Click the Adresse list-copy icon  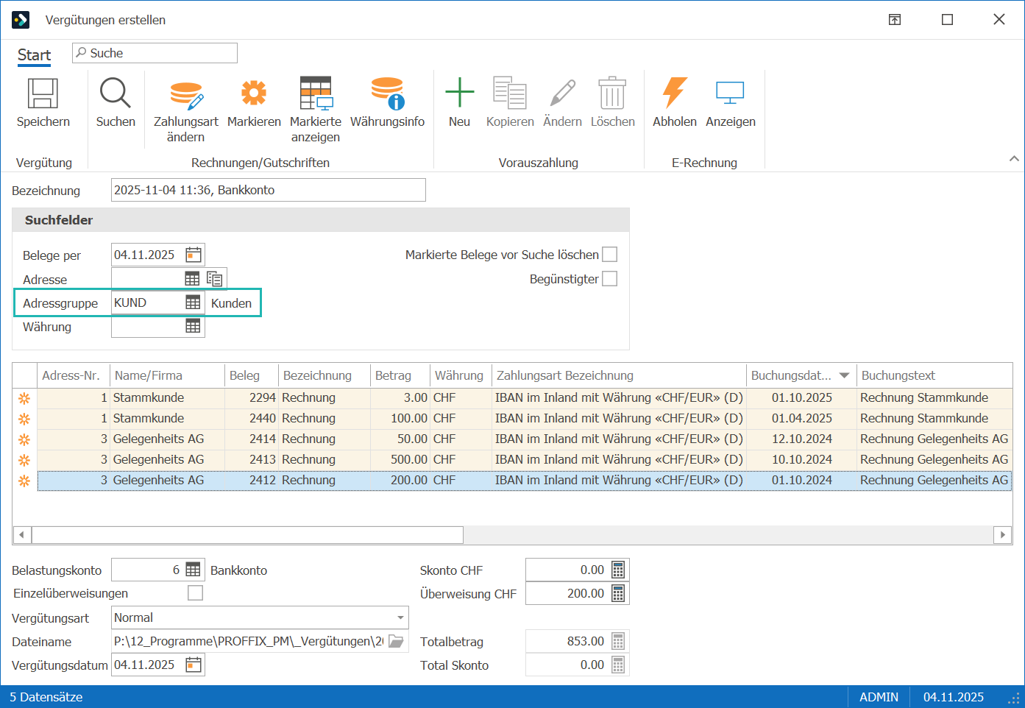[x=215, y=279]
